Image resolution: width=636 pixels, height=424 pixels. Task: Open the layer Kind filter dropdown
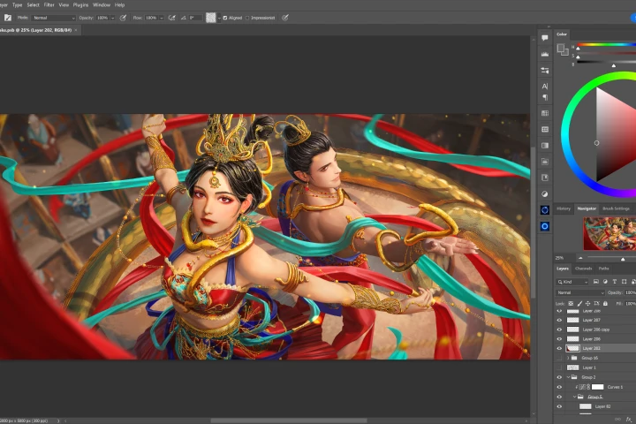pos(572,282)
